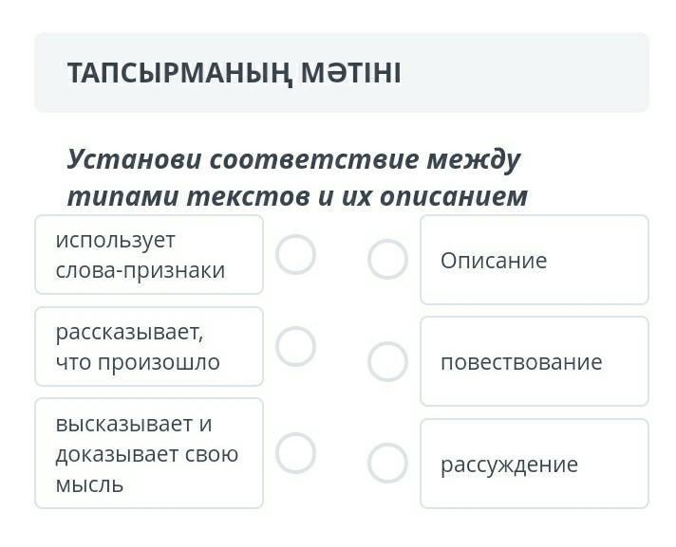The image size is (676, 547).
Task: Click the instruction line 'Установи соответствие между'
Action: 293,159
